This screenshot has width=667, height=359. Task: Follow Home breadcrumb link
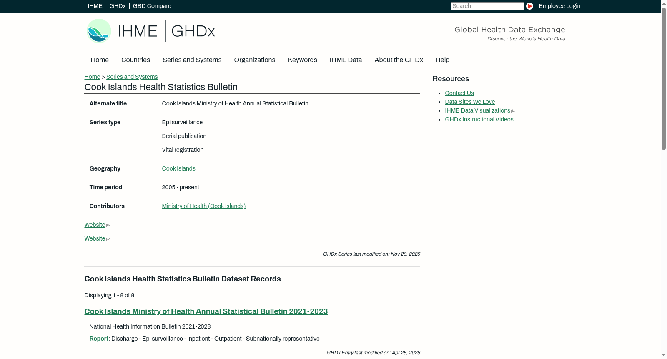point(92,77)
